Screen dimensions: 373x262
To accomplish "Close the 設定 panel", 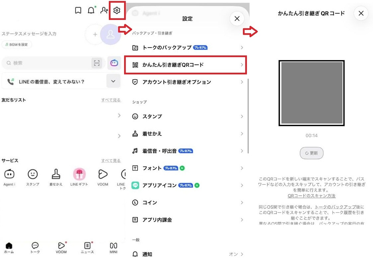I will pyautogui.click(x=237, y=19).
